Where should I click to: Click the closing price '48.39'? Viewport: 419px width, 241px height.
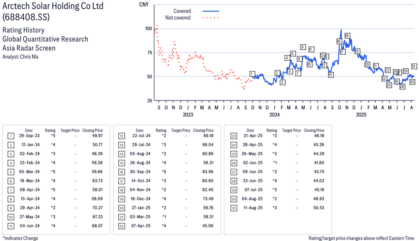pos(97,154)
